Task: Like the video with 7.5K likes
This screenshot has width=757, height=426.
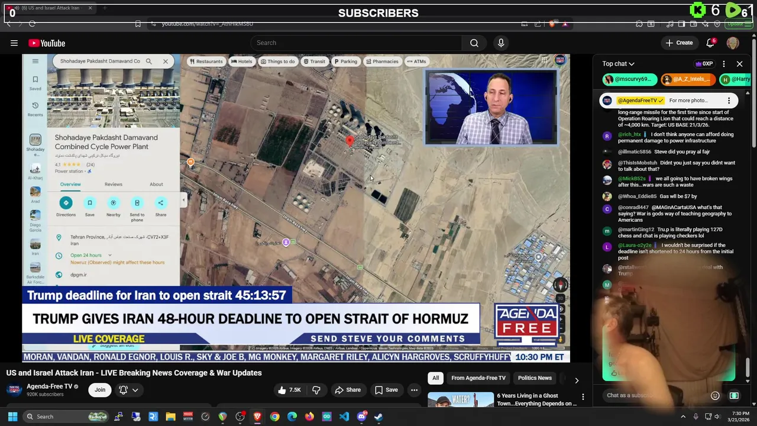Action: point(289,390)
